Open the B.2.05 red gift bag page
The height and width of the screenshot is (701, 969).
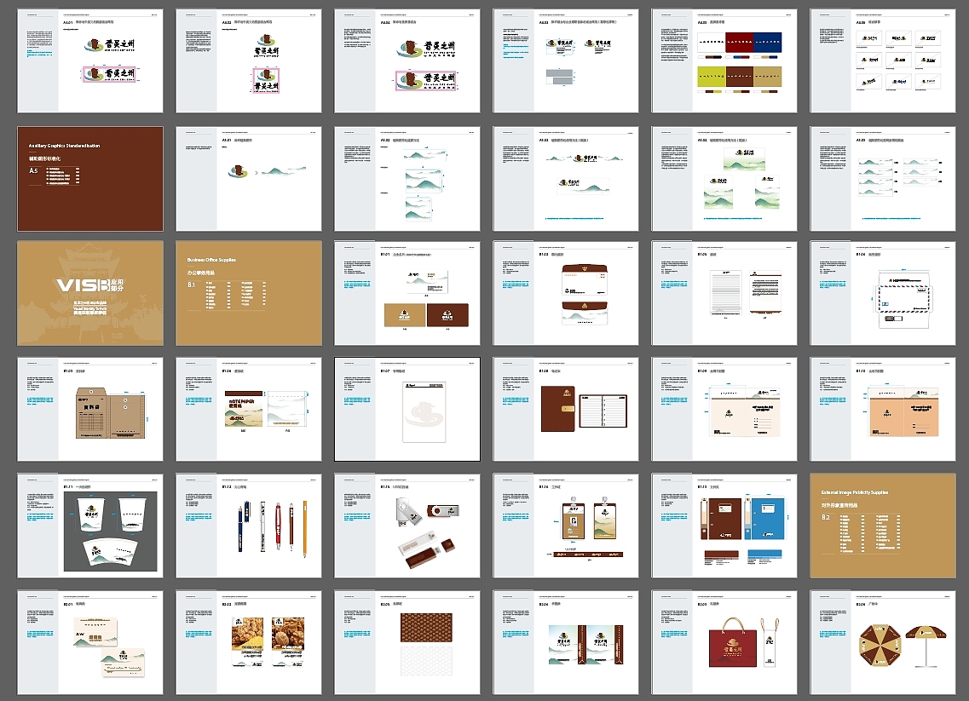tap(724, 642)
